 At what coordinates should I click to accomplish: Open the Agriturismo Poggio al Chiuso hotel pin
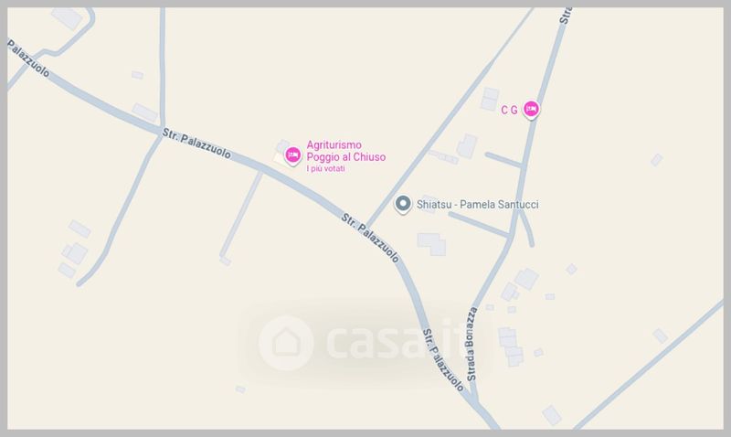point(292,155)
